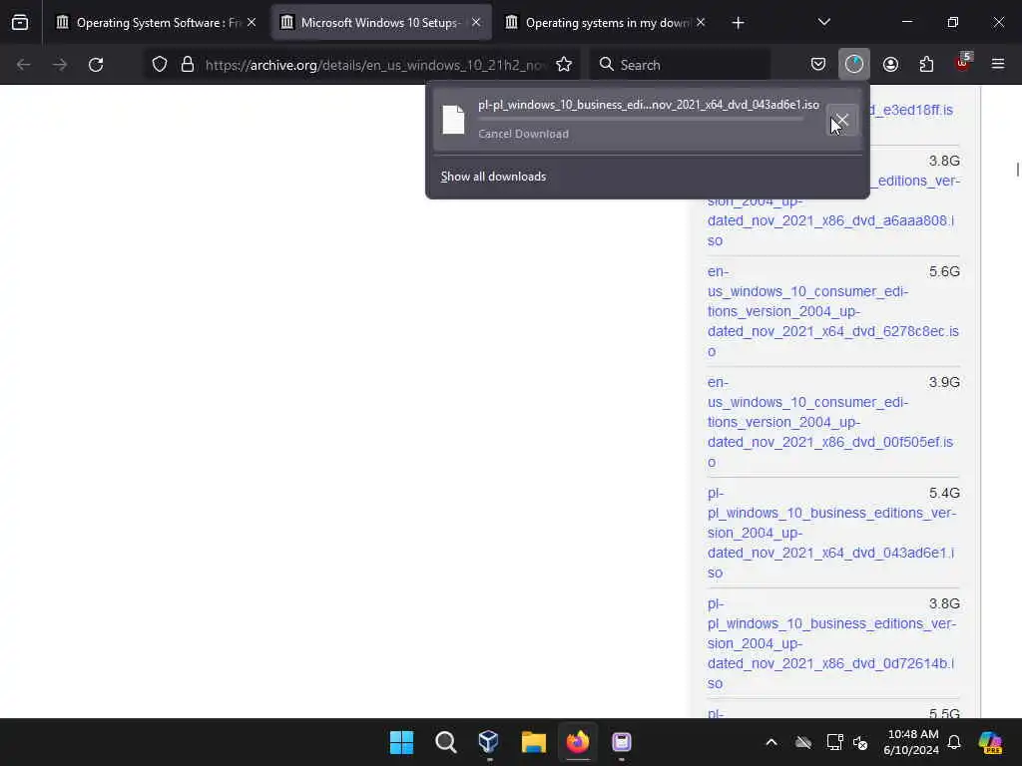Viewport: 1022px width, 766px height.
Task: Open the en-us consumer editions x86 00f505ef ISO link
Action: 830,422
